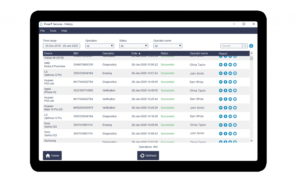Download report for the Mate 10 Pro DS row
This screenshot has height=184, width=298.
tap(226, 108)
